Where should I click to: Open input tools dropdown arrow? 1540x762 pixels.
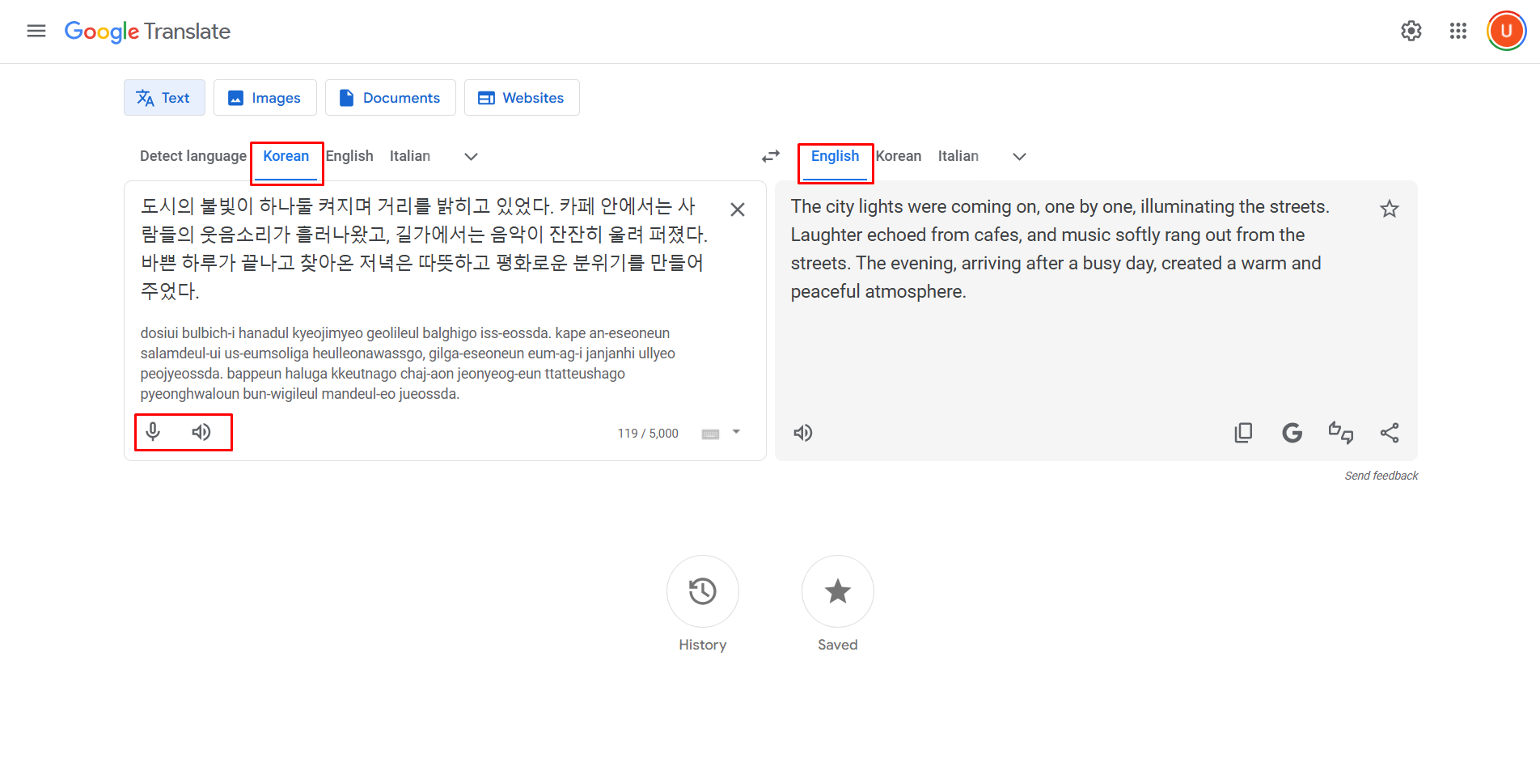coord(736,432)
